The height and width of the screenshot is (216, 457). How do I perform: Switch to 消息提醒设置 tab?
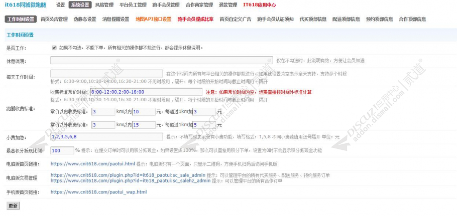[x=116, y=19]
